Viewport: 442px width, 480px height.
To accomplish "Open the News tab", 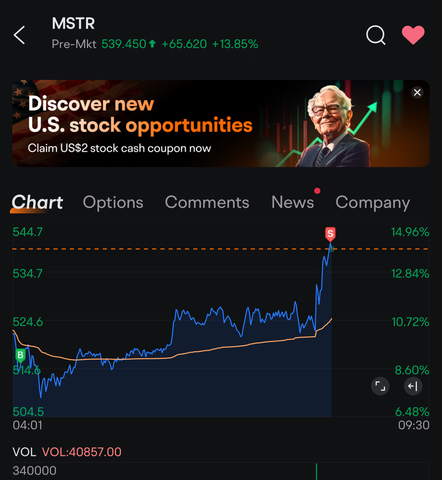I will 293,202.
